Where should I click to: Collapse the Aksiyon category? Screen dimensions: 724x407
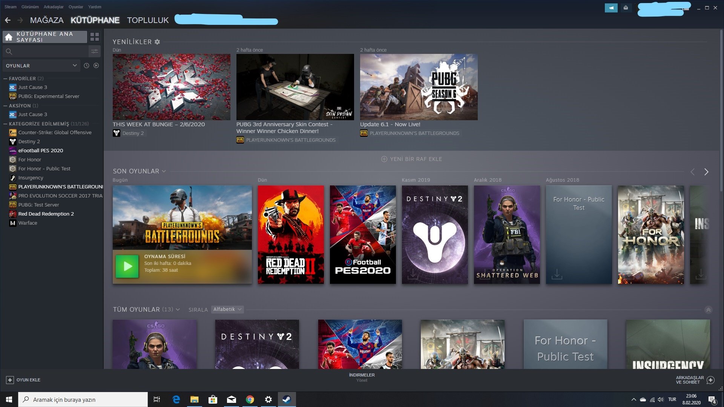pyautogui.click(x=5, y=106)
